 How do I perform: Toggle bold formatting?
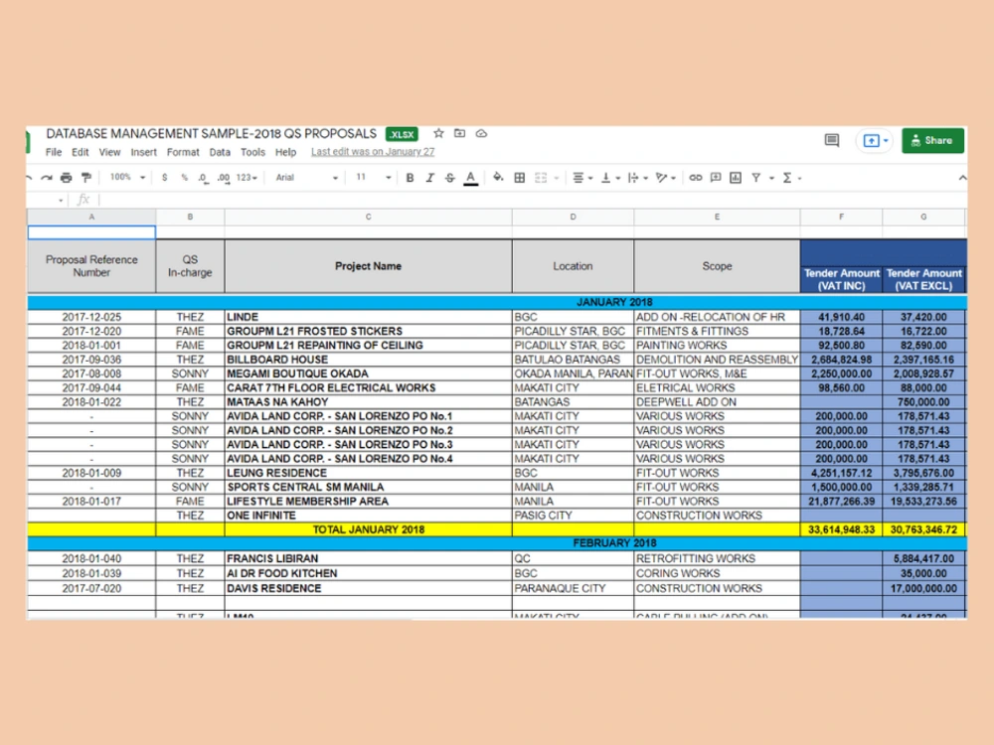coord(410,178)
